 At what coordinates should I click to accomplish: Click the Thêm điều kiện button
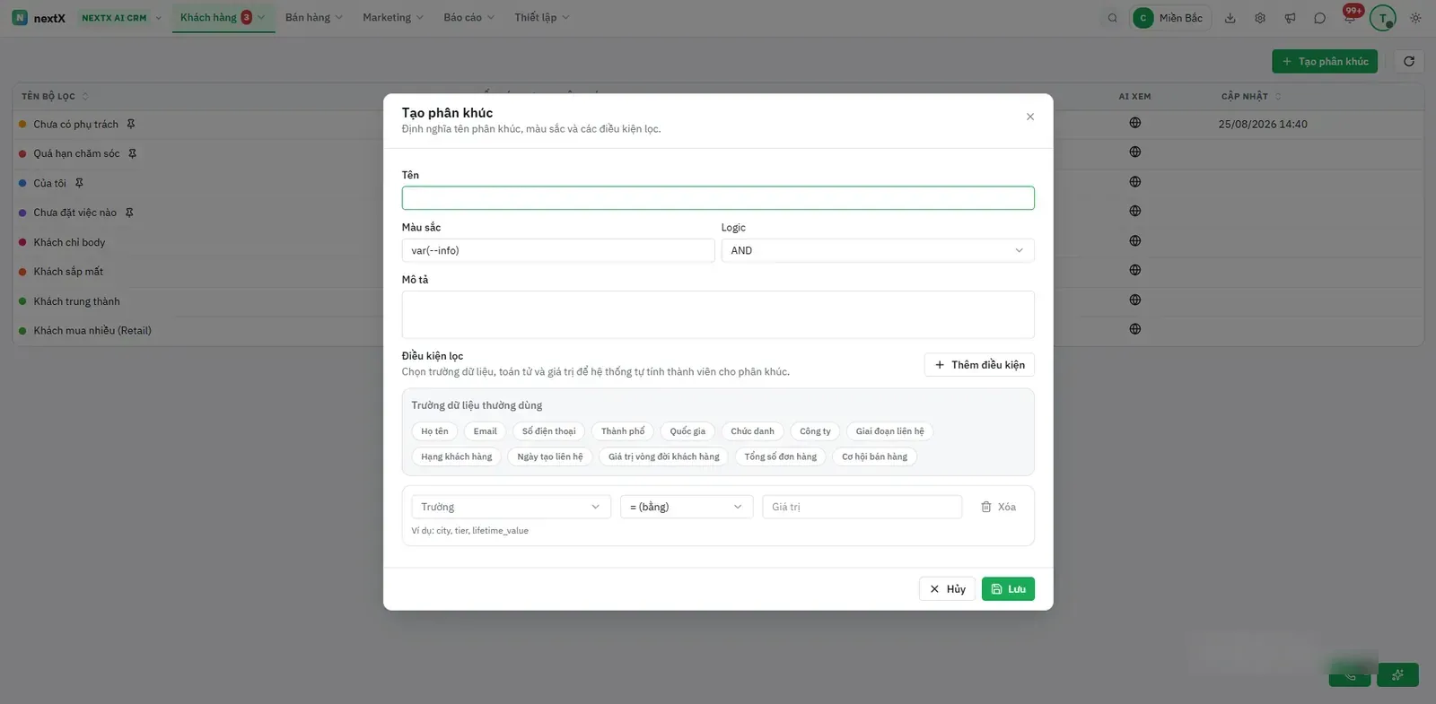click(x=979, y=365)
